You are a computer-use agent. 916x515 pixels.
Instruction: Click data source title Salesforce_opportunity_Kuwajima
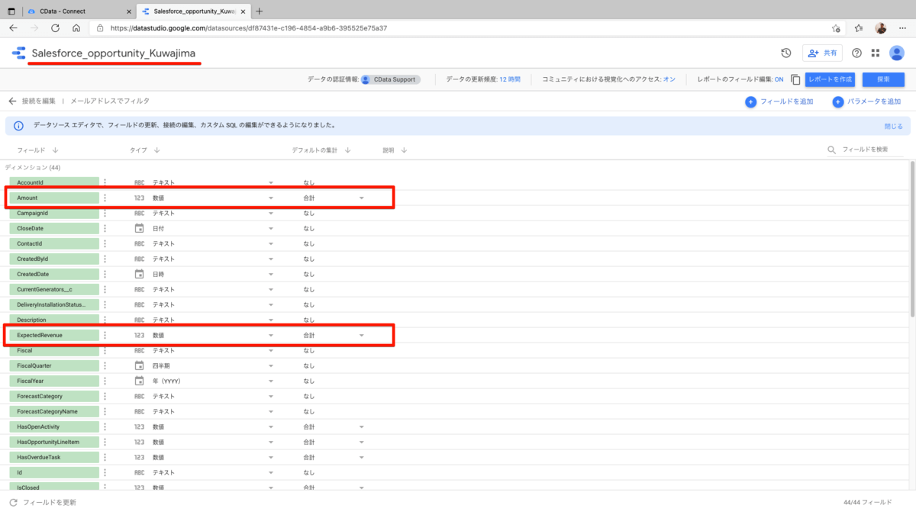tap(113, 54)
